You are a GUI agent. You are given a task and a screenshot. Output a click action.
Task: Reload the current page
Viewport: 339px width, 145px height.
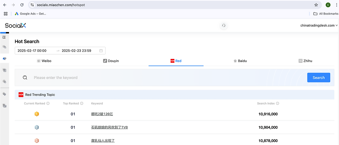22,5
